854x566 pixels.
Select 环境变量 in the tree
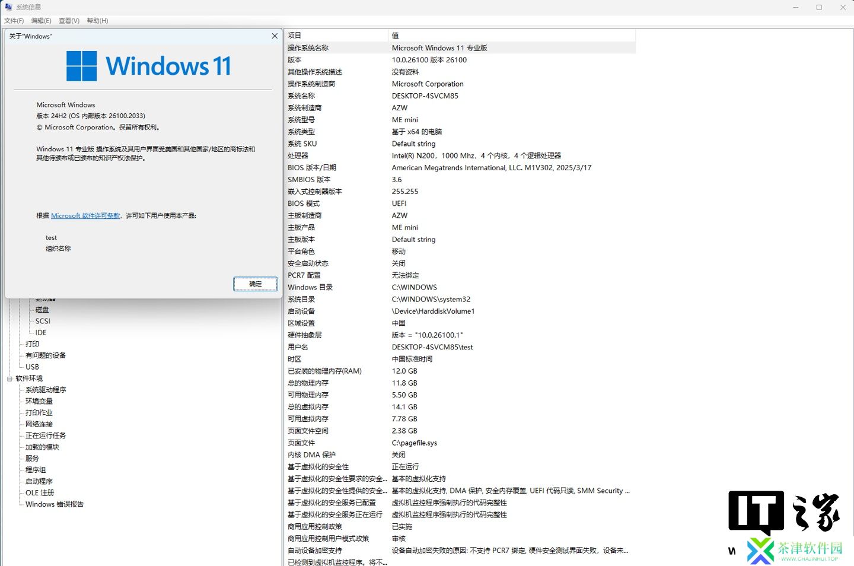click(39, 402)
